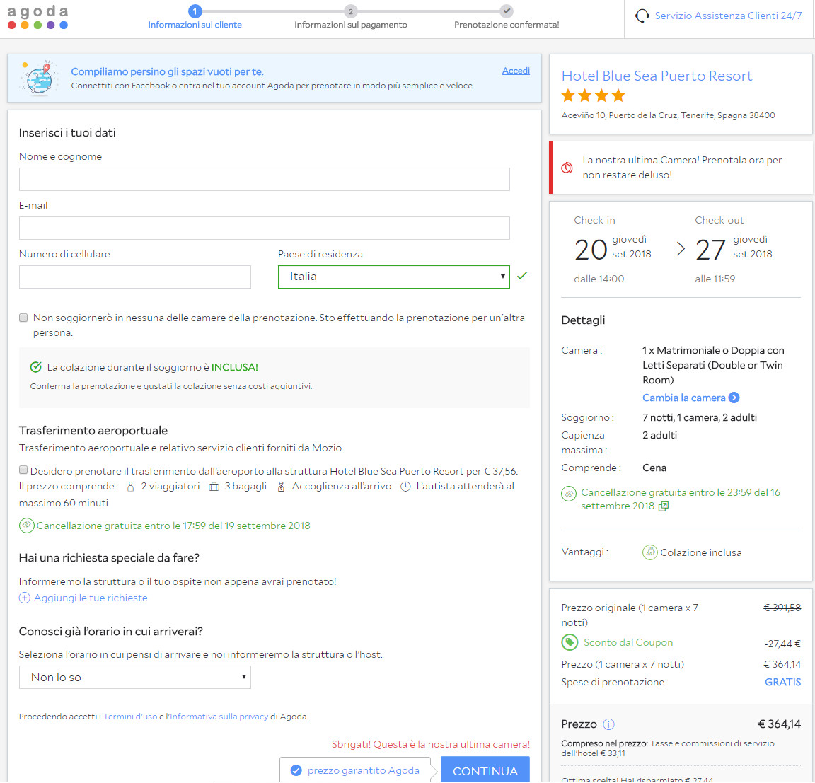This screenshot has width=815, height=783.
Task: Open the Termini d'uso link
Action: click(130, 717)
